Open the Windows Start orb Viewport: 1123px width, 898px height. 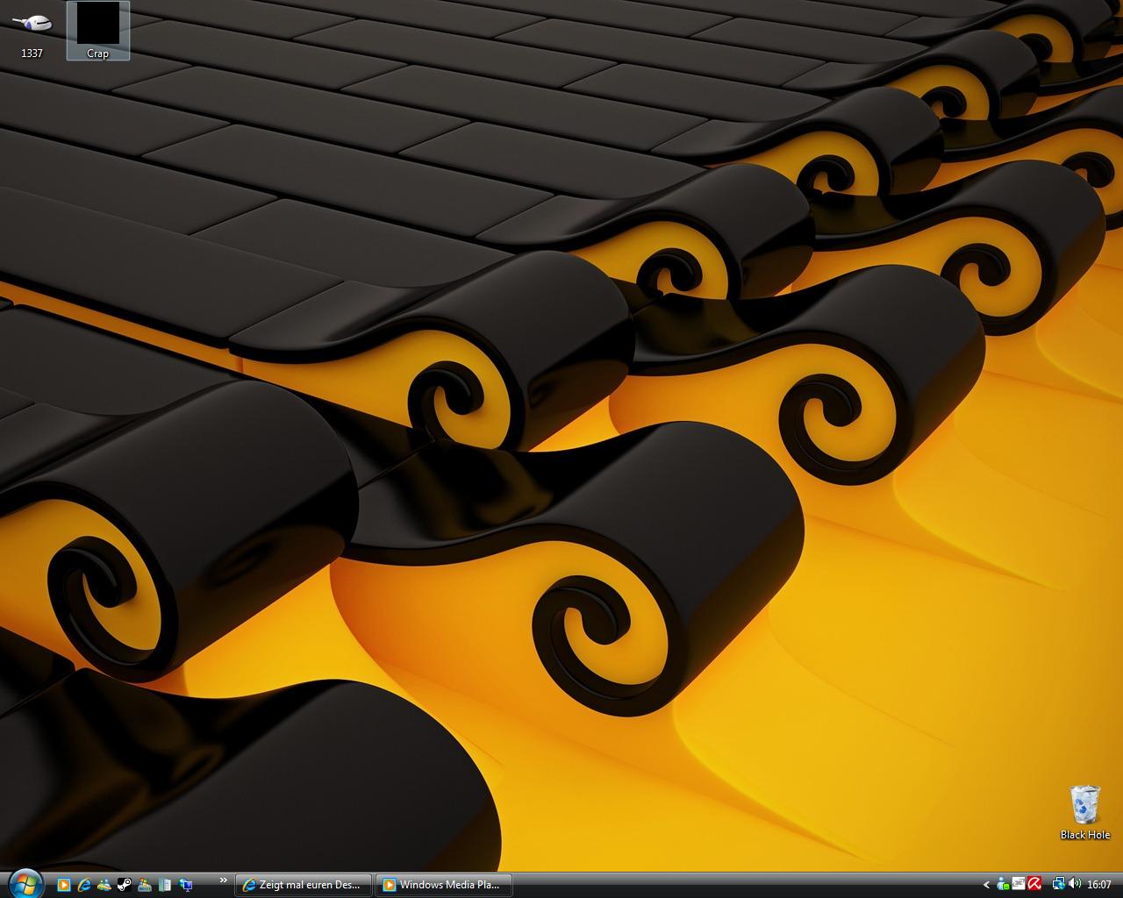25,883
